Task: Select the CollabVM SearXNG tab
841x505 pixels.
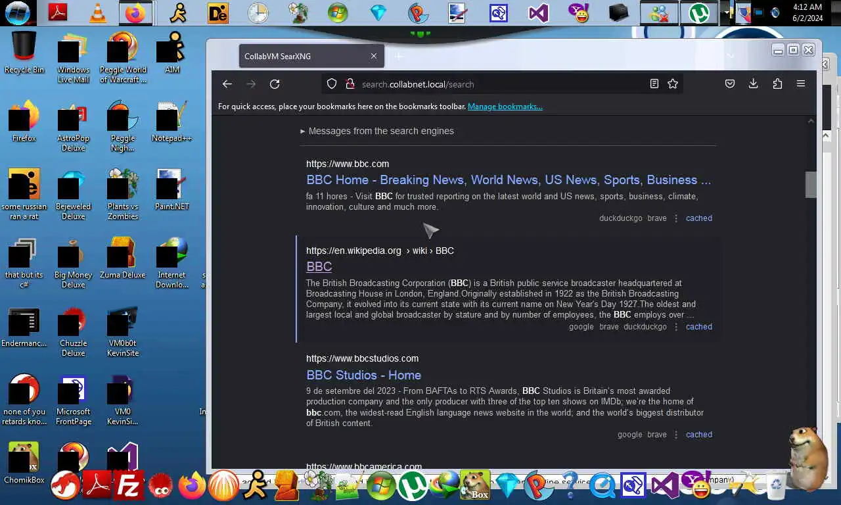Action: pos(311,56)
